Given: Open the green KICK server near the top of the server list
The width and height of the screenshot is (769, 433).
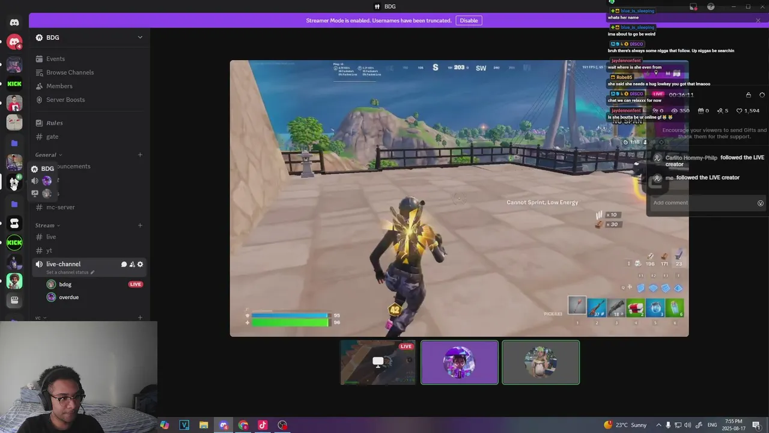Looking at the screenshot, I should click(14, 84).
